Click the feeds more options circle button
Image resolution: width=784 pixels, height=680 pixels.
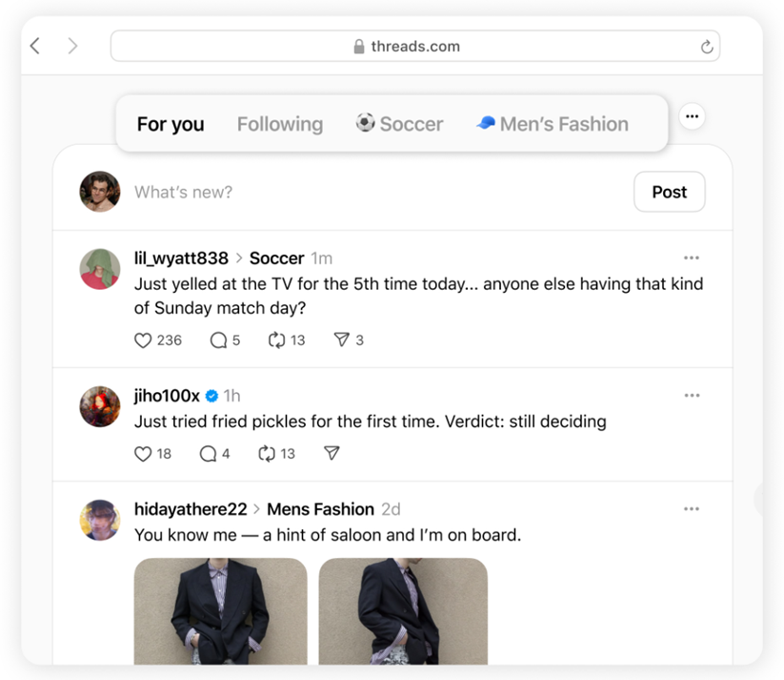(693, 116)
